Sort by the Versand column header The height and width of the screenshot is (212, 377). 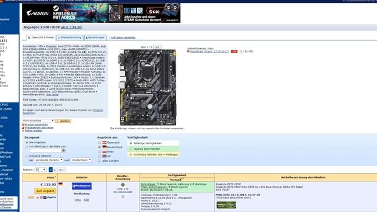(x=176, y=180)
